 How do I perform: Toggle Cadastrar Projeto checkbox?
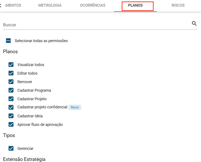tap(11, 99)
